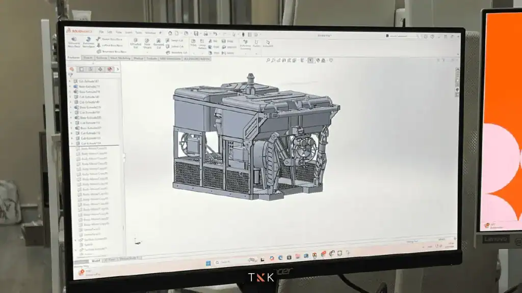Open the ConfigurationManager tab icon
Image resolution: width=522 pixels, height=293 pixels.
pyautogui.click(x=91, y=69)
